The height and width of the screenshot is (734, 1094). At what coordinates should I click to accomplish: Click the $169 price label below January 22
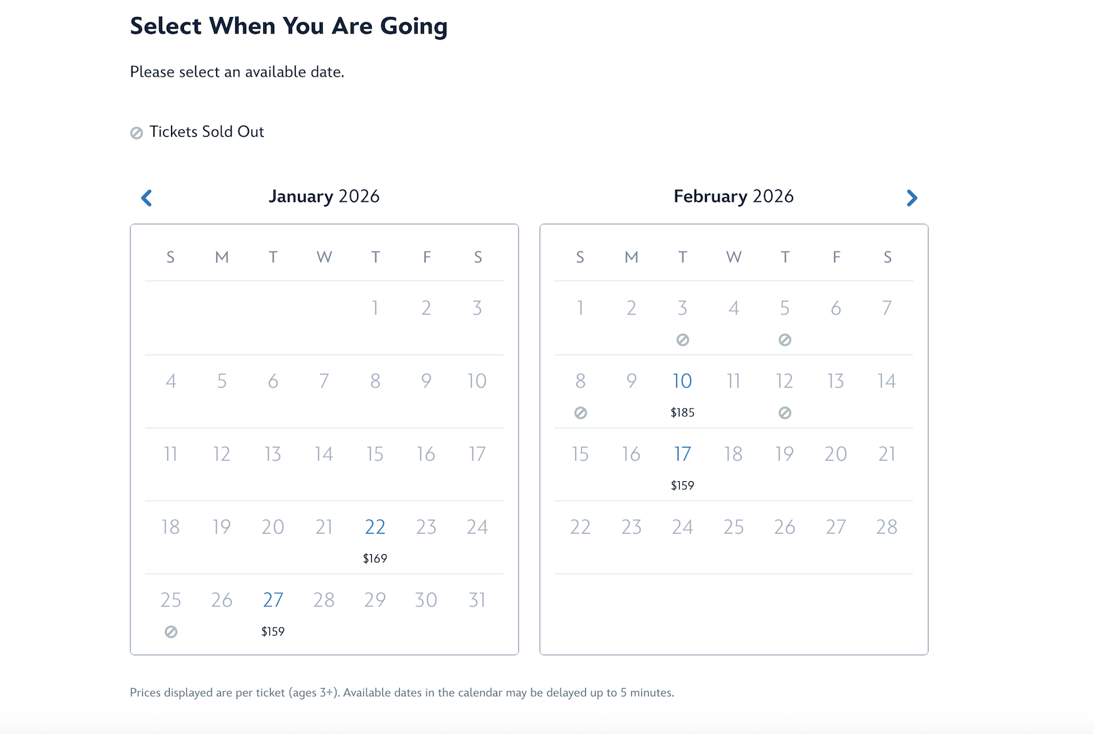click(x=375, y=558)
